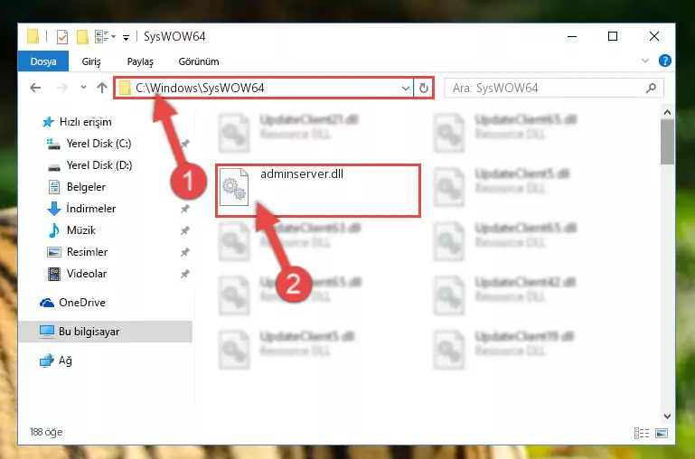Maximize the SysWOW64 window
695x459 pixels.
click(x=613, y=36)
